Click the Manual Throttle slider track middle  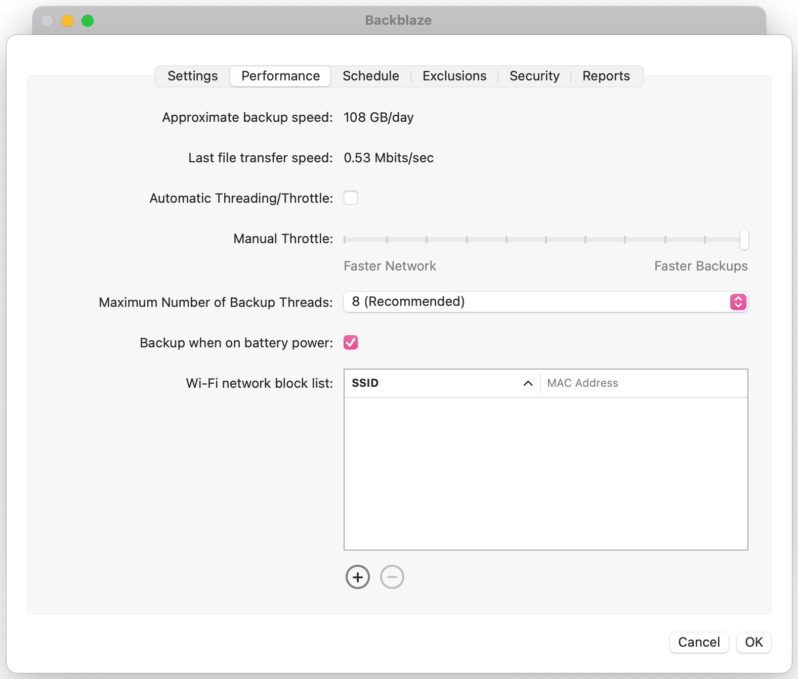[x=545, y=239]
